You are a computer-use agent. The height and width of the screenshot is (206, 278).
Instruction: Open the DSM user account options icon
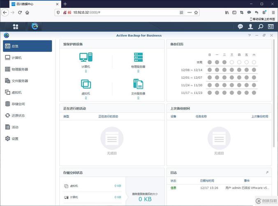point(250,26)
